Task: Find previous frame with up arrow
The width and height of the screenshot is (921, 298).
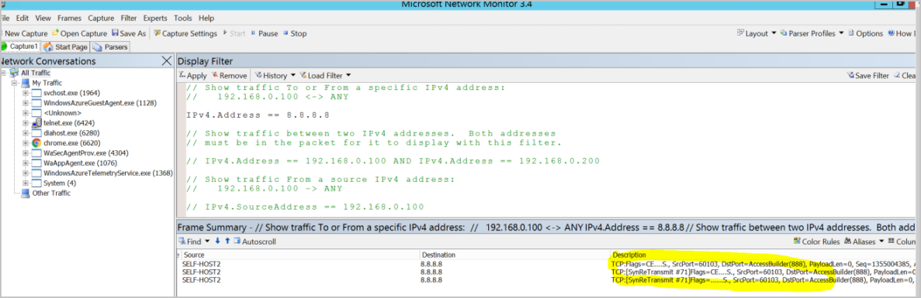Action: pyautogui.click(x=227, y=241)
